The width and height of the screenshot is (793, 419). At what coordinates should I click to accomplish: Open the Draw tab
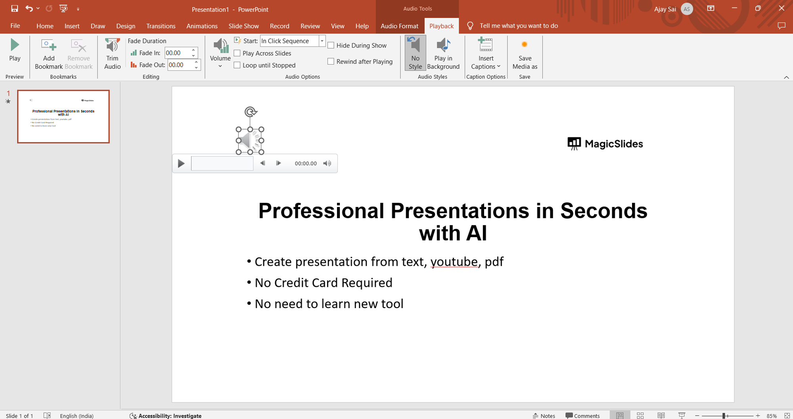[98, 26]
